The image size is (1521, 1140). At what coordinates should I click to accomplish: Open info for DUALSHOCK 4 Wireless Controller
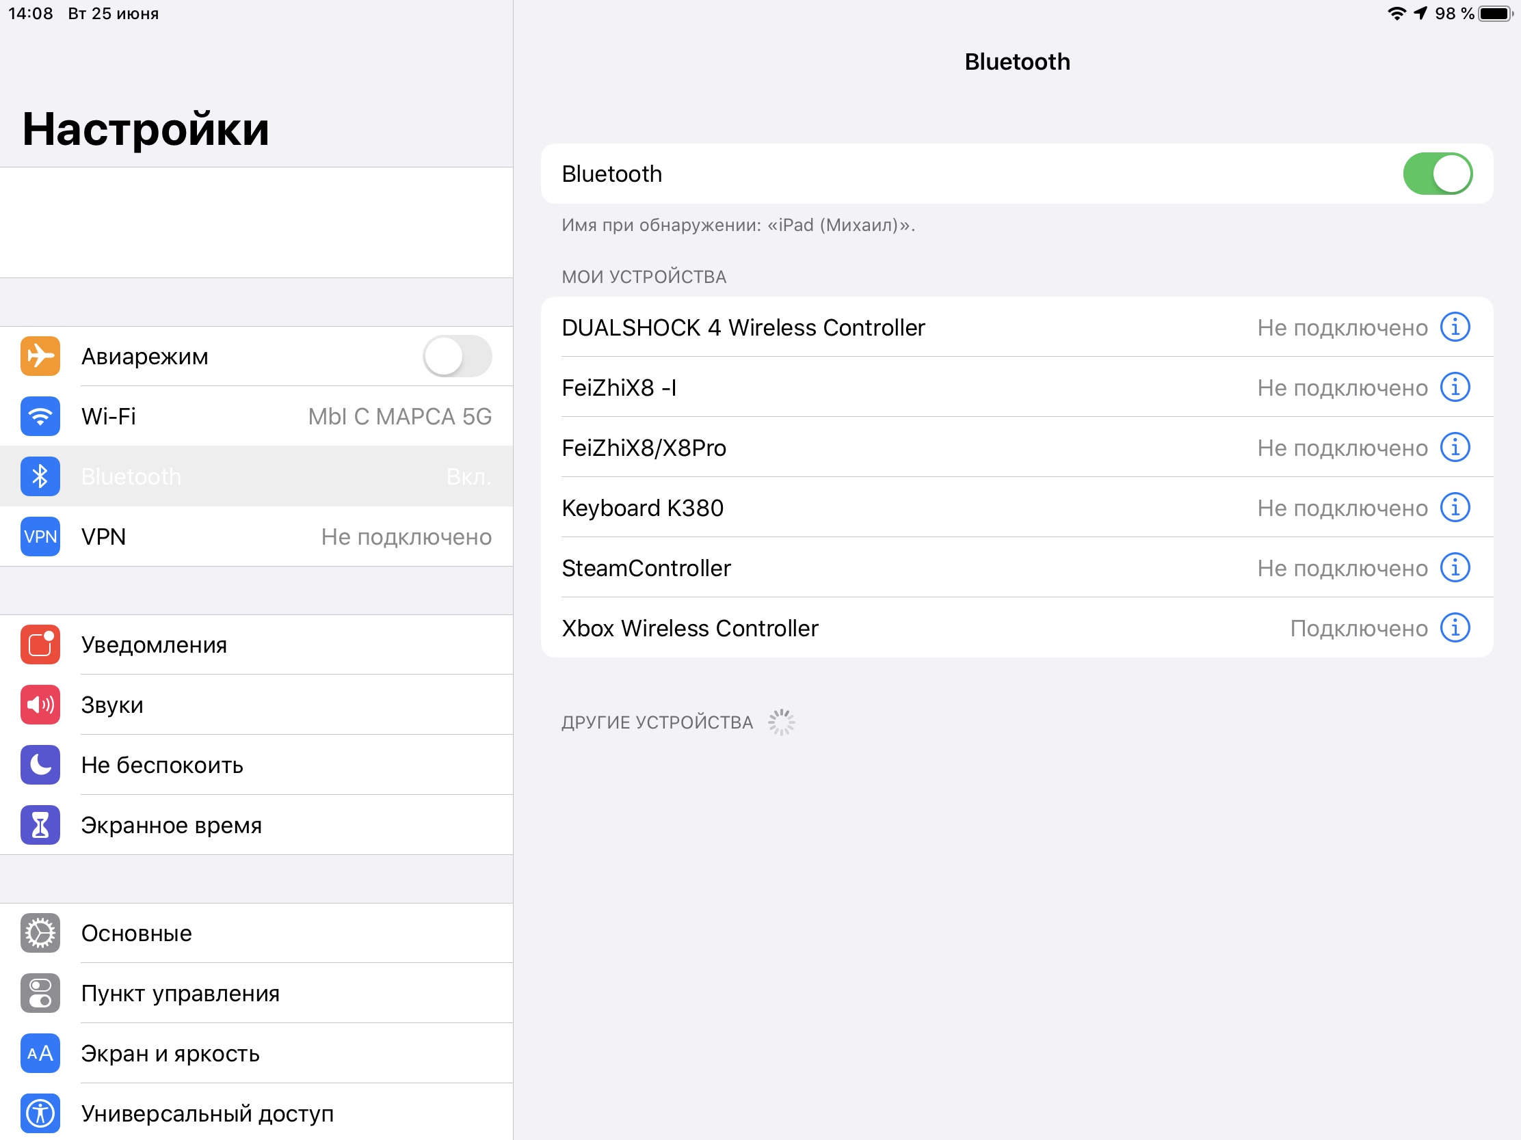(x=1454, y=327)
